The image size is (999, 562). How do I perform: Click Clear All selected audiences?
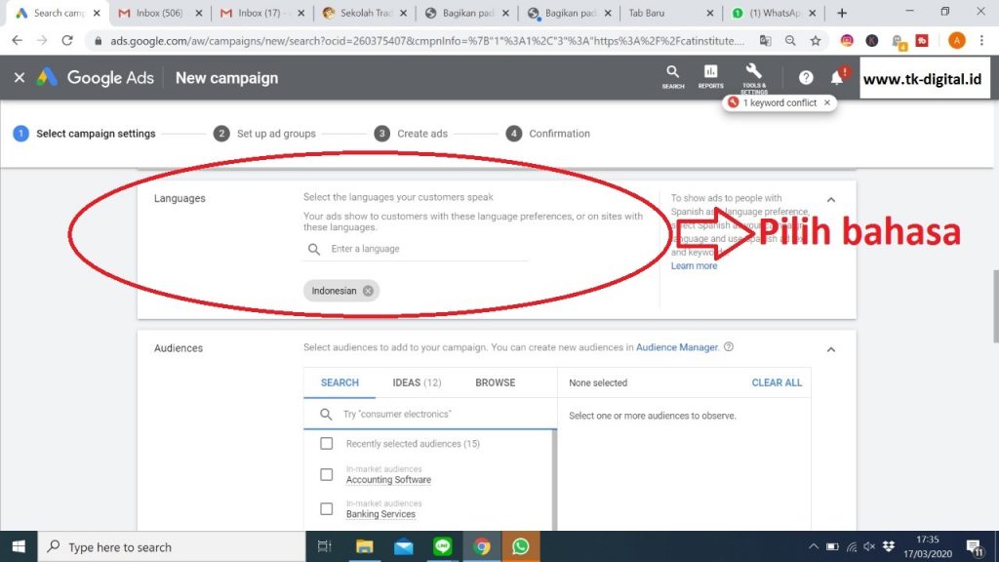pyautogui.click(x=777, y=382)
